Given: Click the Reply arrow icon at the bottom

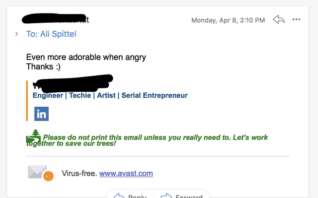Looking at the screenshot, I should 119,196.
